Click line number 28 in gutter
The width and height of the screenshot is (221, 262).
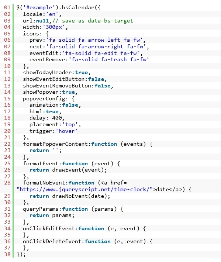(x=7, y=183)
